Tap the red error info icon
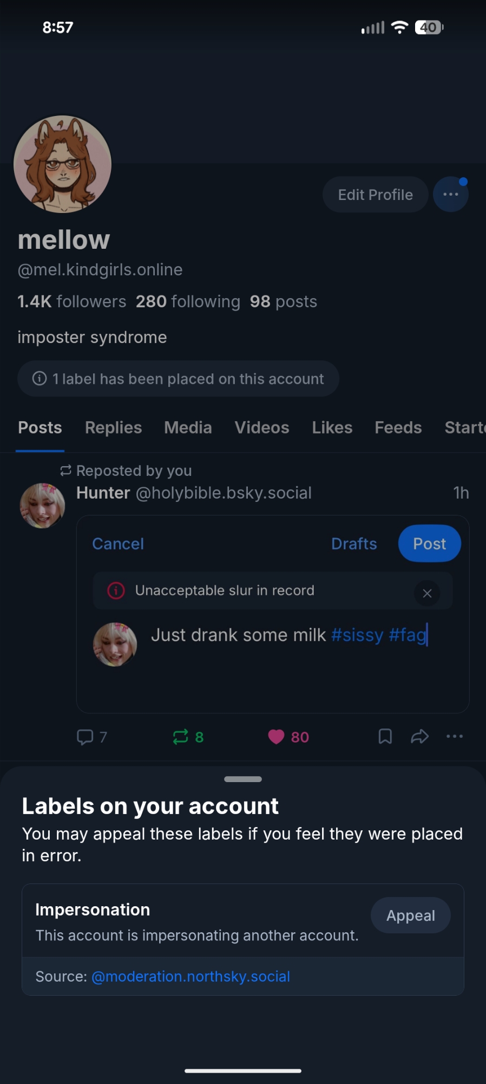Viewport: 486px width, 1084px height. point(116,590)
